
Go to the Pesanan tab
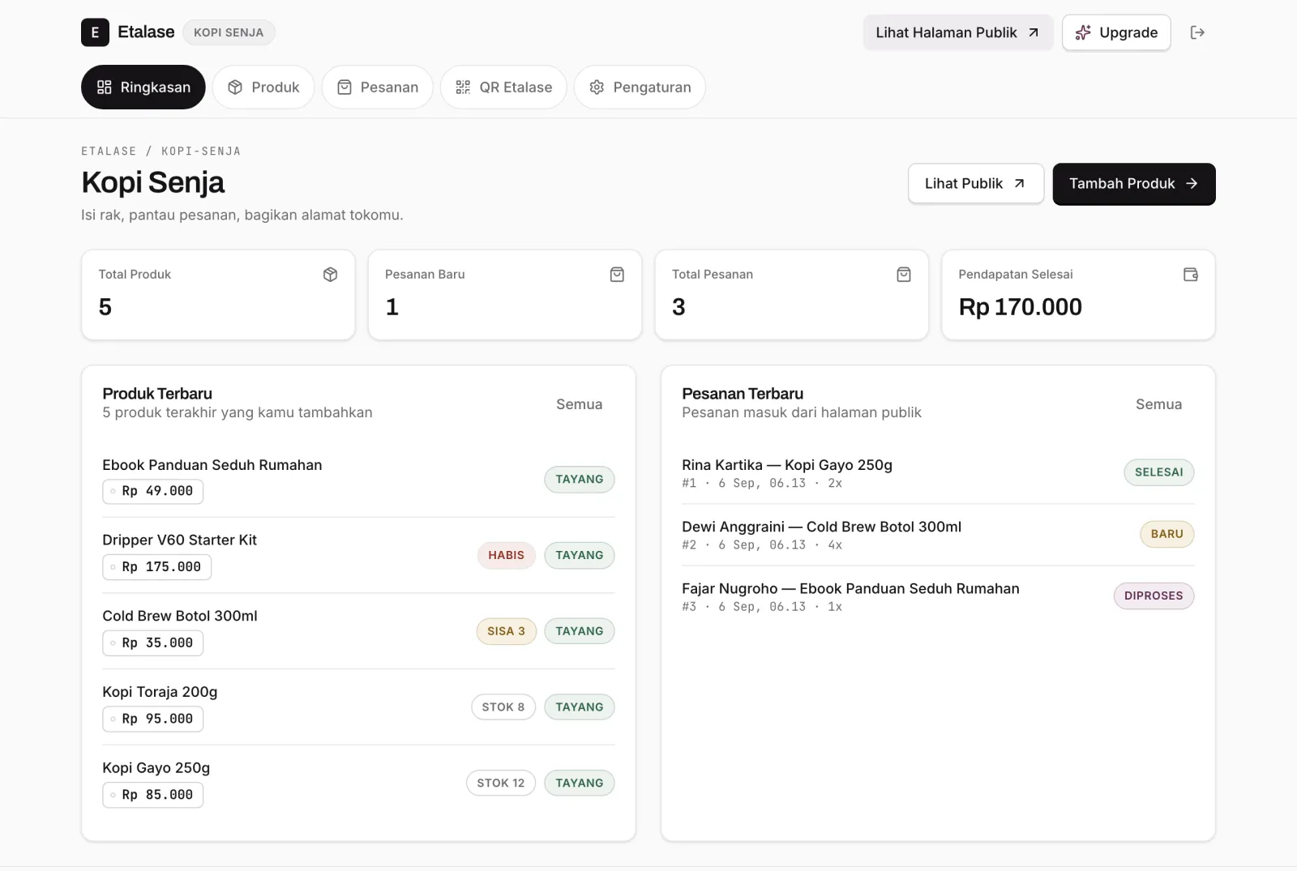[x=378, y=88]
